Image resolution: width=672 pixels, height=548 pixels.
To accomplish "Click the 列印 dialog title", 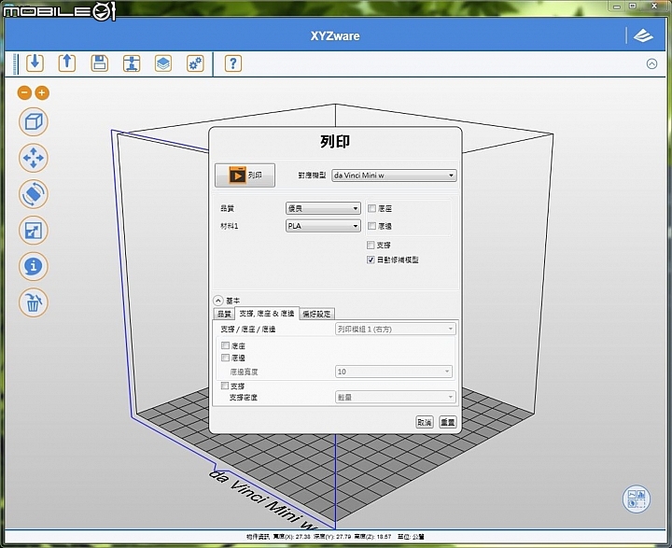I will click(x=335, y=141).
